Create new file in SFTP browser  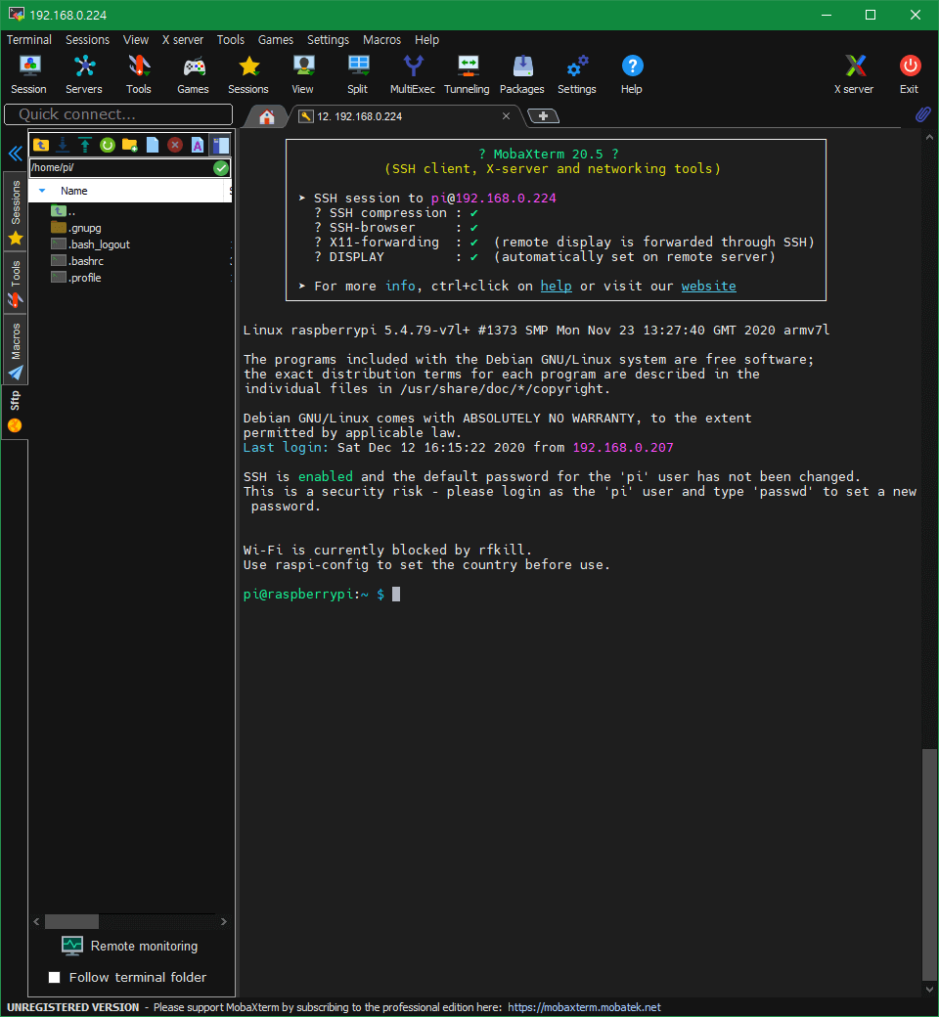153,145
